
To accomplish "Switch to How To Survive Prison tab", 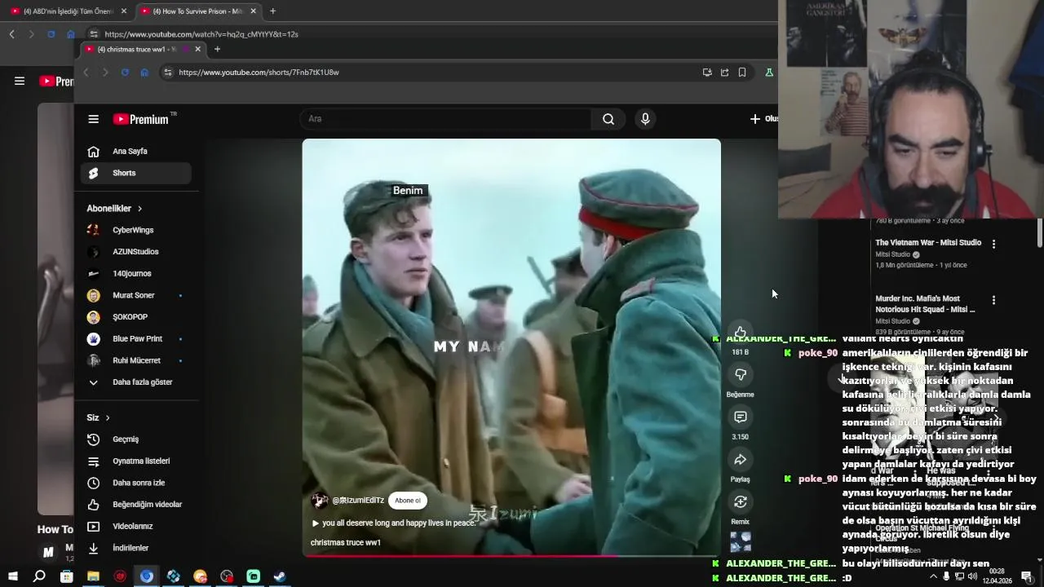I will point(197,11).
